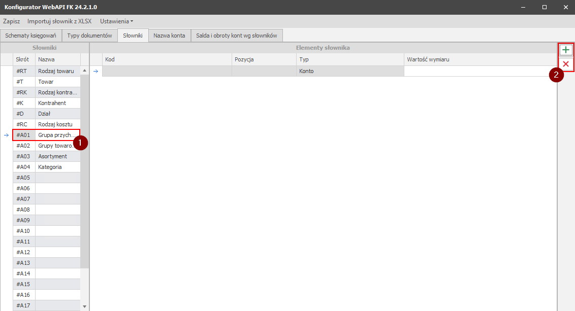Select the #RT Rodzaj towaru dictionary row
The image size is (575, 311).
(x=56, y=71)
